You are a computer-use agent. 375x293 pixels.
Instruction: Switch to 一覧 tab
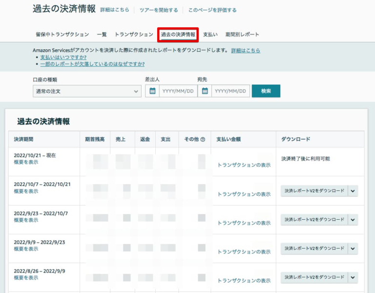(x=102, y=35)
